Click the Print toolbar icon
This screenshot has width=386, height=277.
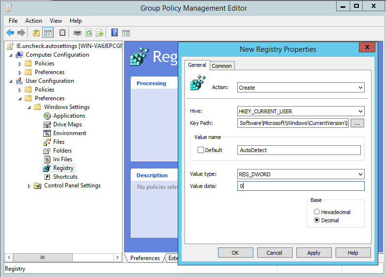(x=77, y=32)
